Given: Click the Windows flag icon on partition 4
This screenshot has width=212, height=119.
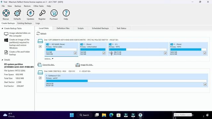Looking at the screenshot, I should [x=172, y=44].
